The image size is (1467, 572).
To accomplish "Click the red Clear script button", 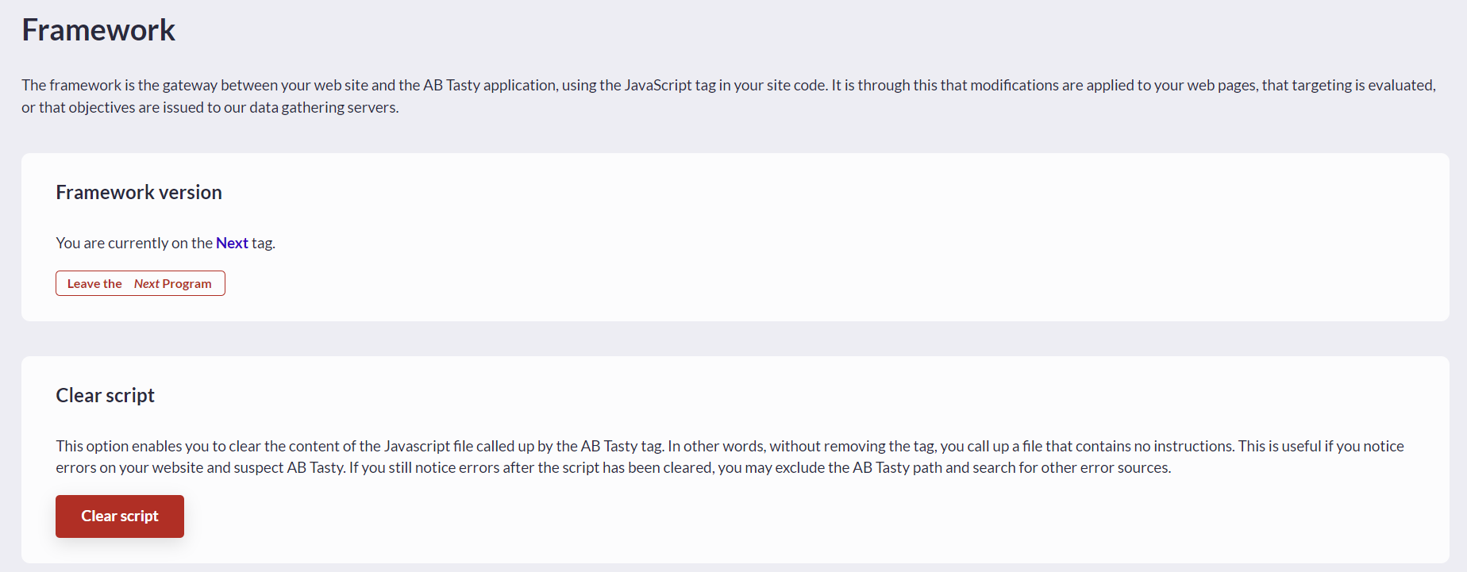I will point(120,516).
